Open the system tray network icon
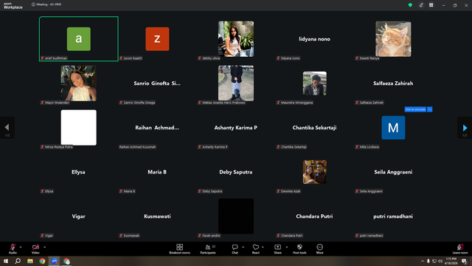The width and height of the screenshot is (472, 266). click(434, 261)
